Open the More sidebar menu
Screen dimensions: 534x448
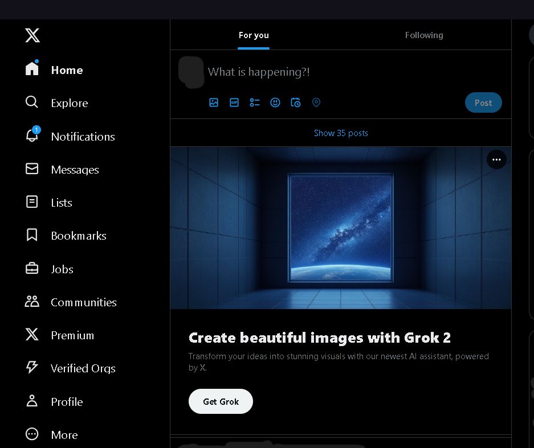tap(32, 434)
